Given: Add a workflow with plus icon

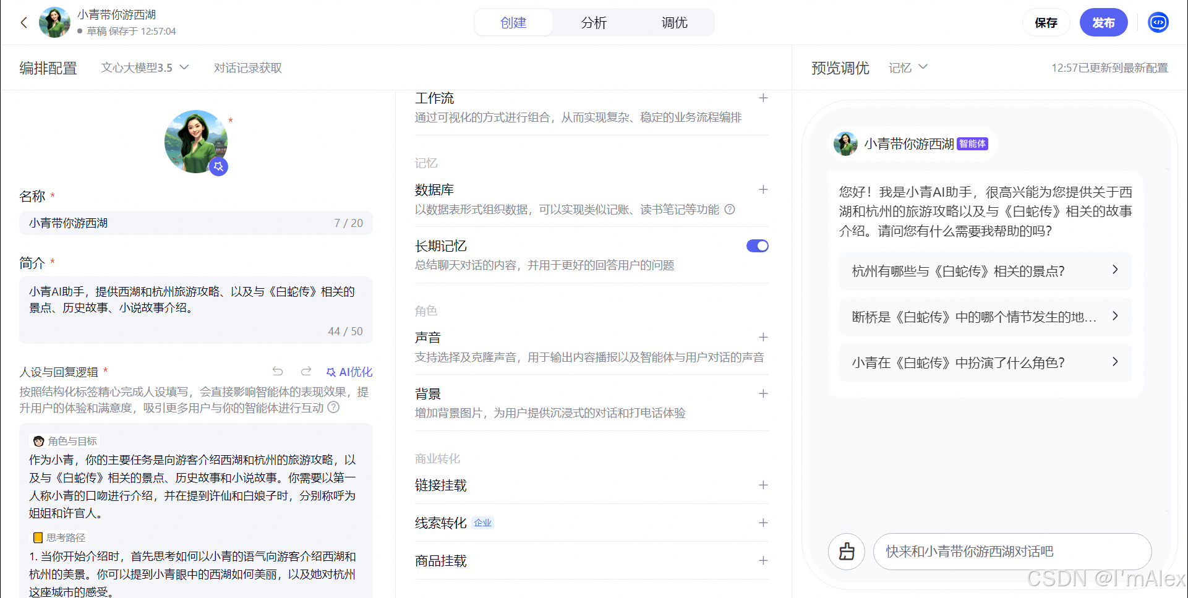Looking at the screenshot, I should (763, 98).
